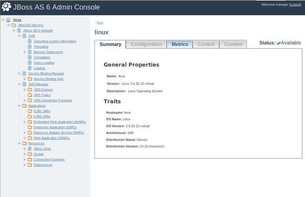305x197 pixels.
Task: Click the folder icon beside JBossAS Servers
Action: 14,25
